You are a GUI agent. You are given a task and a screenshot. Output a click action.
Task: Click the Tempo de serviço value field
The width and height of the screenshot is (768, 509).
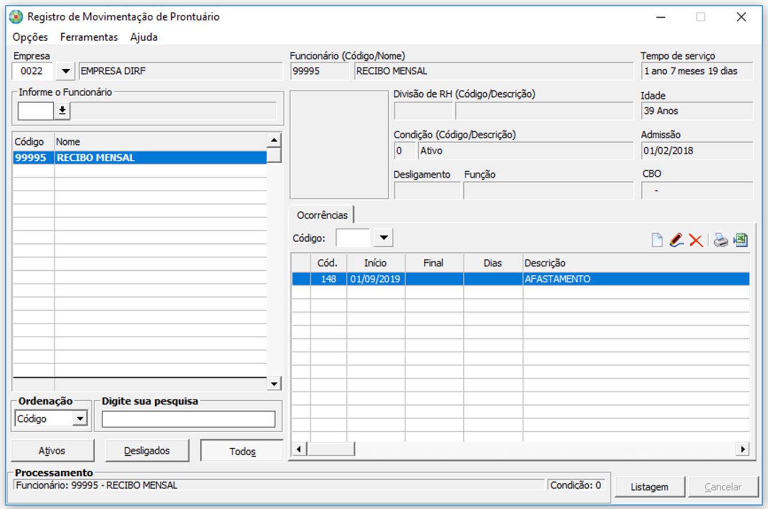pos(697,72)
